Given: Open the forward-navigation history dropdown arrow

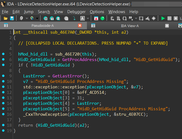Looking at the screenshot, I should 37,18.
